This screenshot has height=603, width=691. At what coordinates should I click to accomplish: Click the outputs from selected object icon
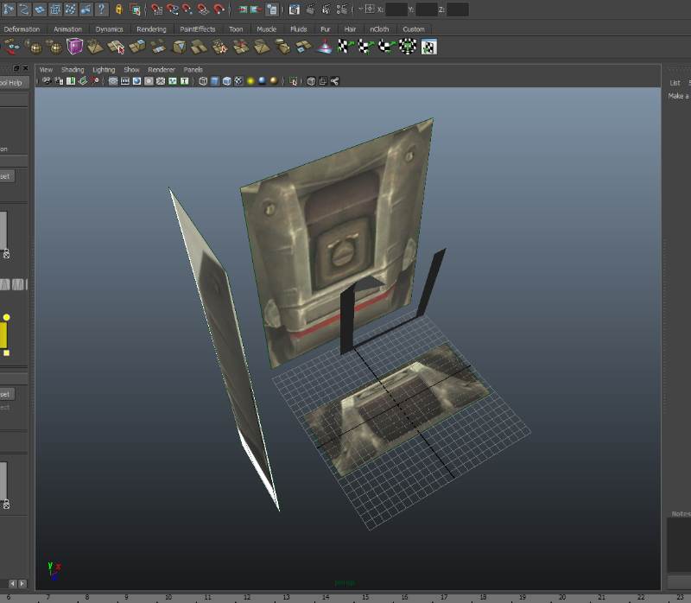(257, 10)
